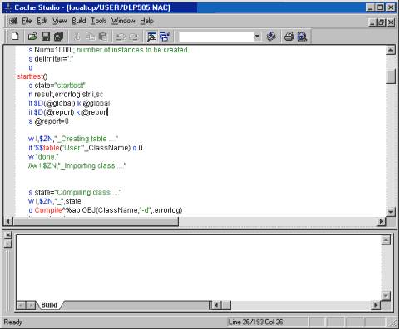
Task: Close the output pane with its X button
Action: 8,235
